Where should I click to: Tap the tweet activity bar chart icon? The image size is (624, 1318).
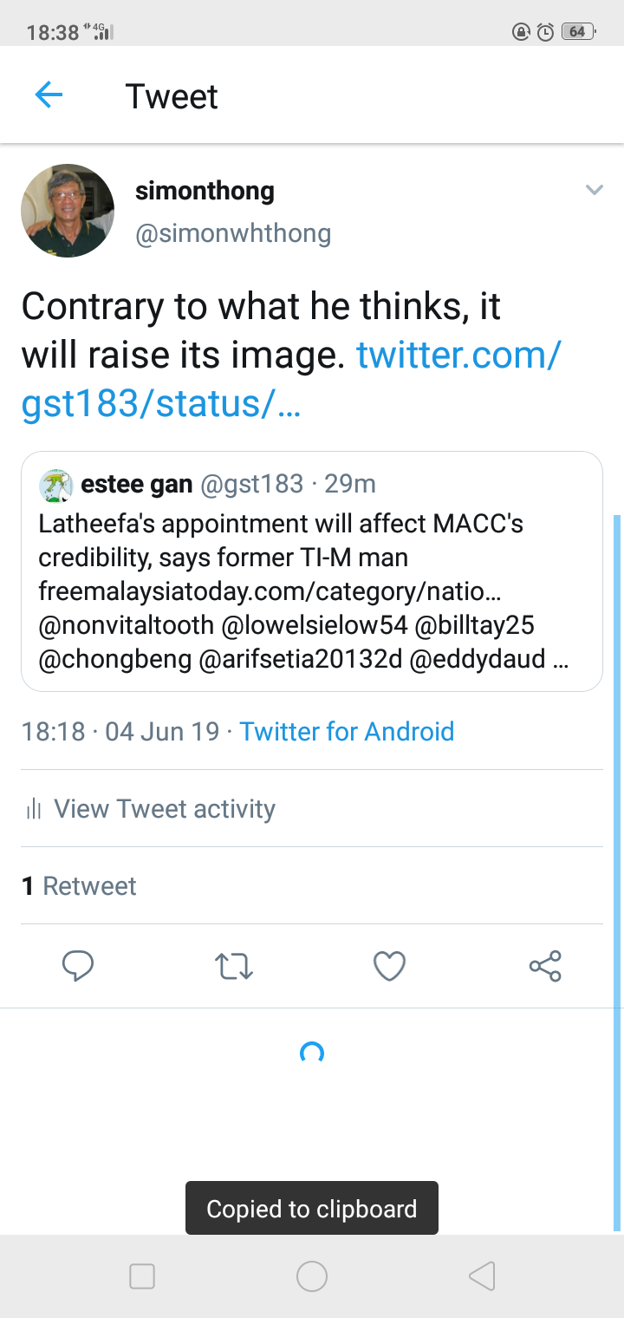(x=35, y=810)
